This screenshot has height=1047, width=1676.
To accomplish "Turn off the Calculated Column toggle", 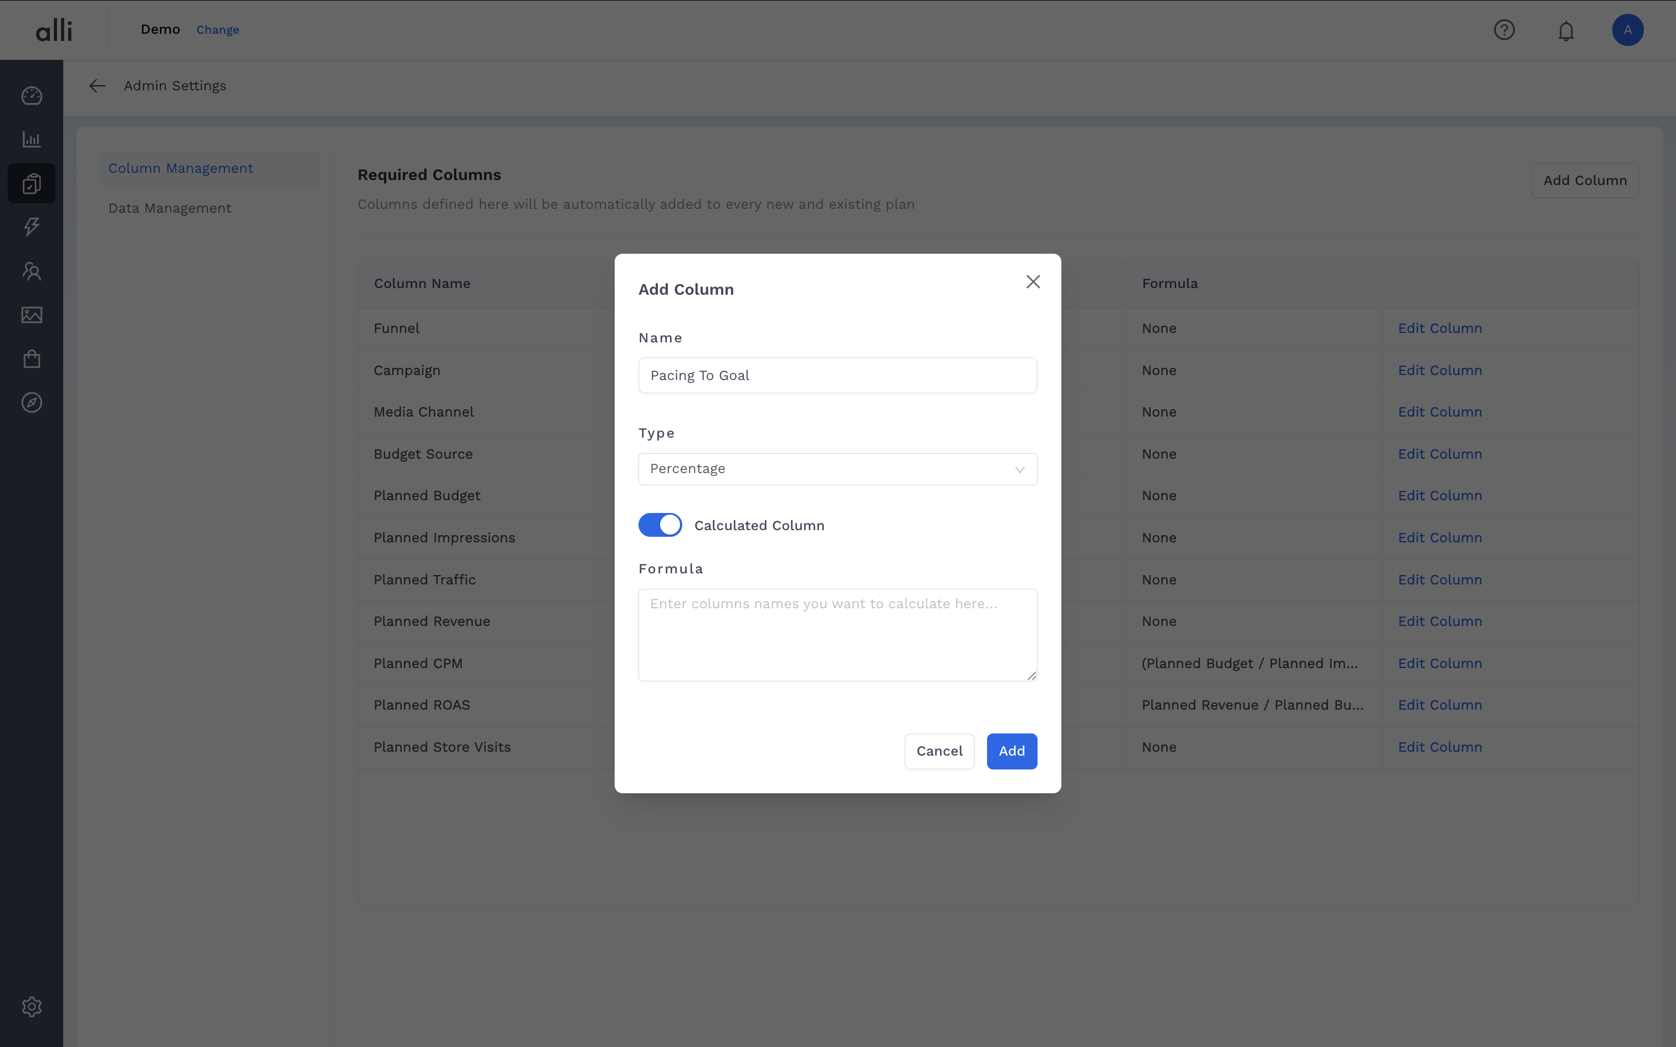I will 660,525.
